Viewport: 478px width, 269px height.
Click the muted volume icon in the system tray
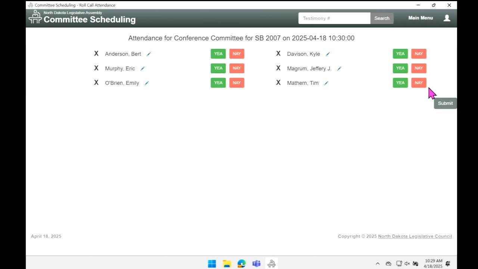[407, 264]
